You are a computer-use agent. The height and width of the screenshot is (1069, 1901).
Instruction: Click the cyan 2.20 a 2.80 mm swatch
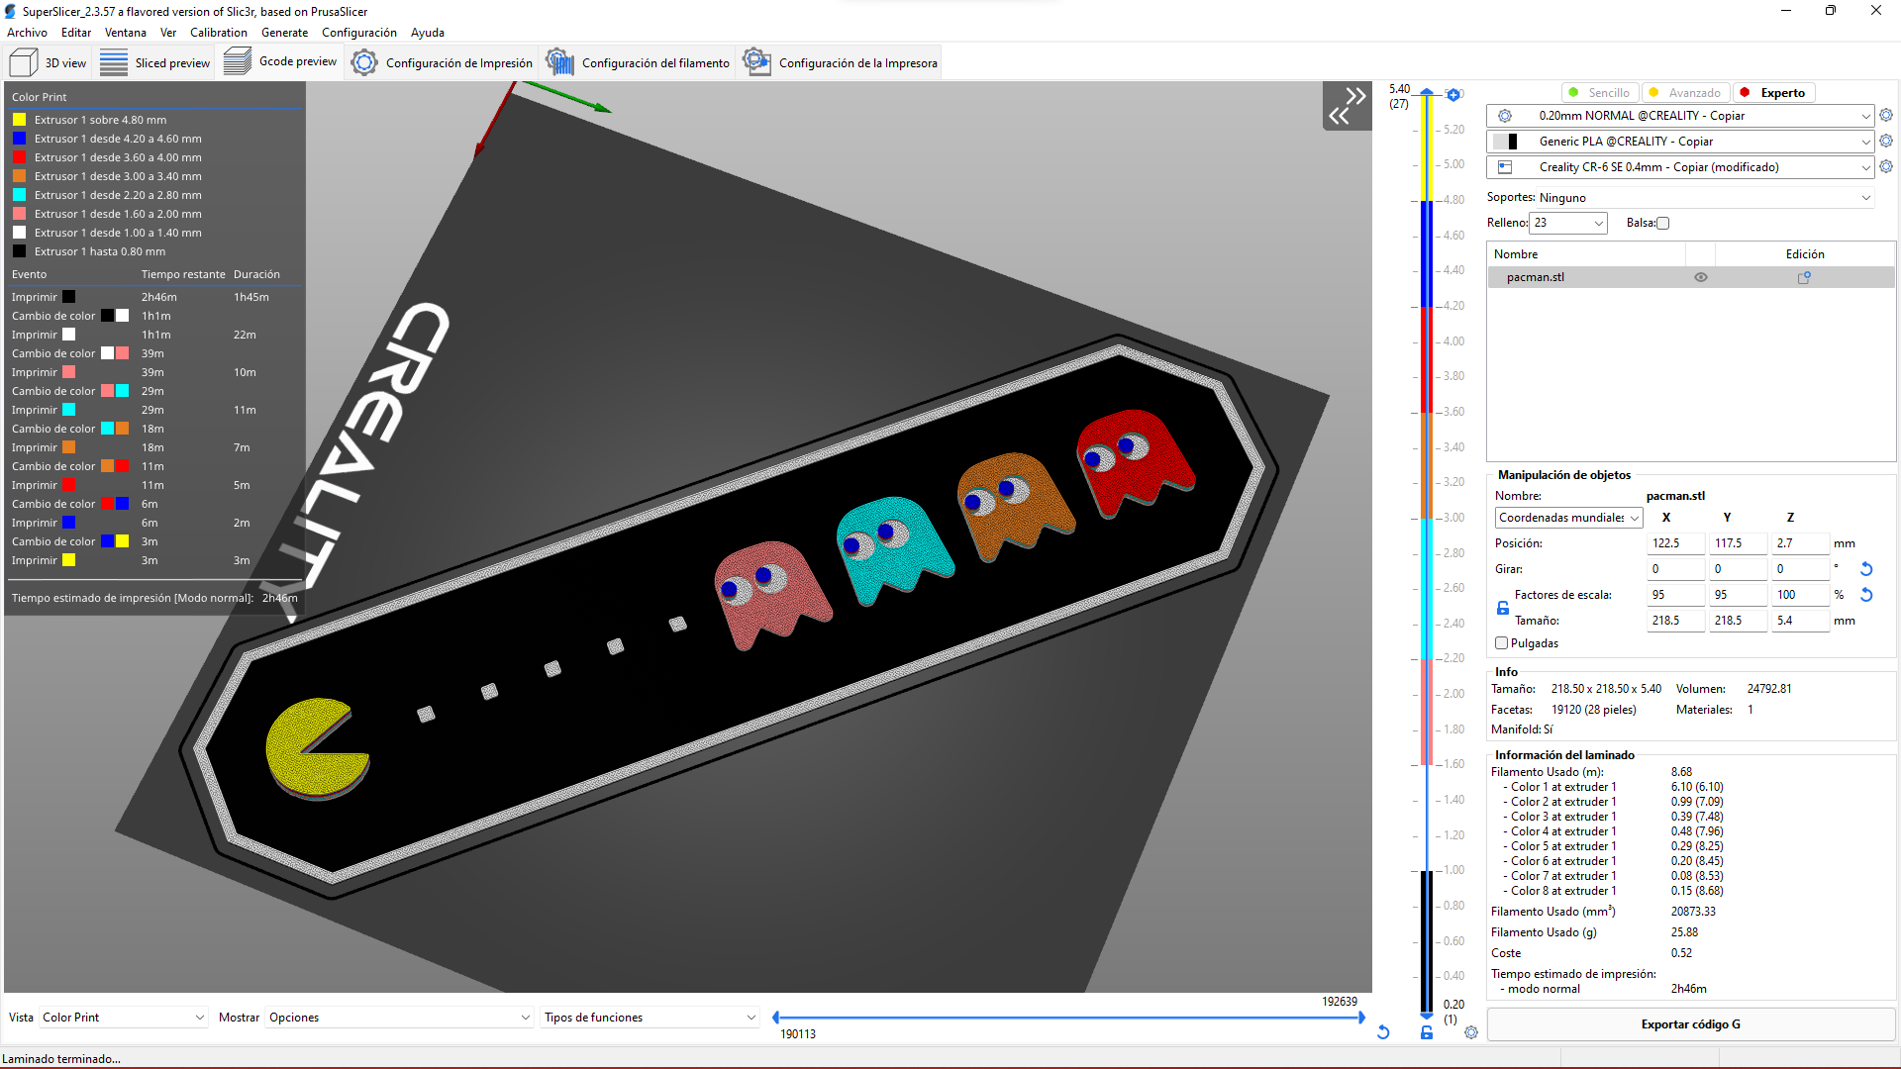click(19, 195)
